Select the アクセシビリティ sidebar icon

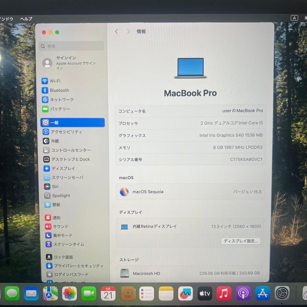point(46,132)
